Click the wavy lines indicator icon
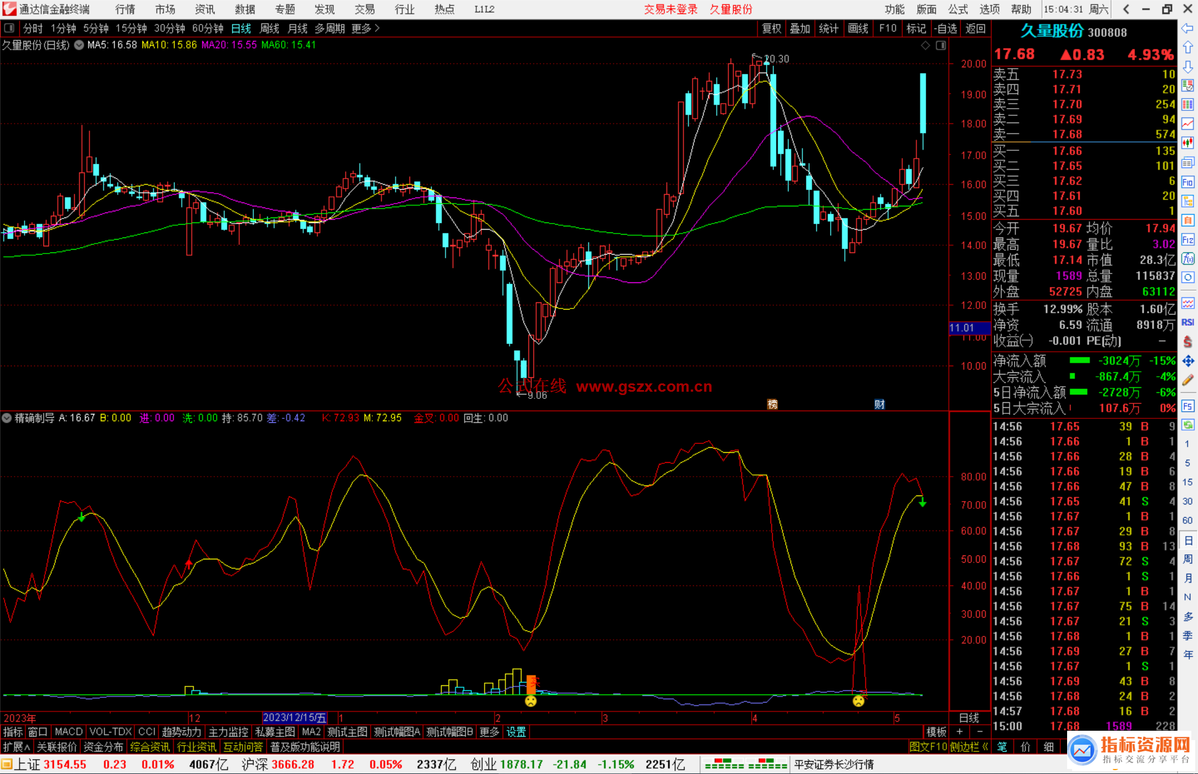This screenshot has width=1198, height=774. (x=1187, y=303)
